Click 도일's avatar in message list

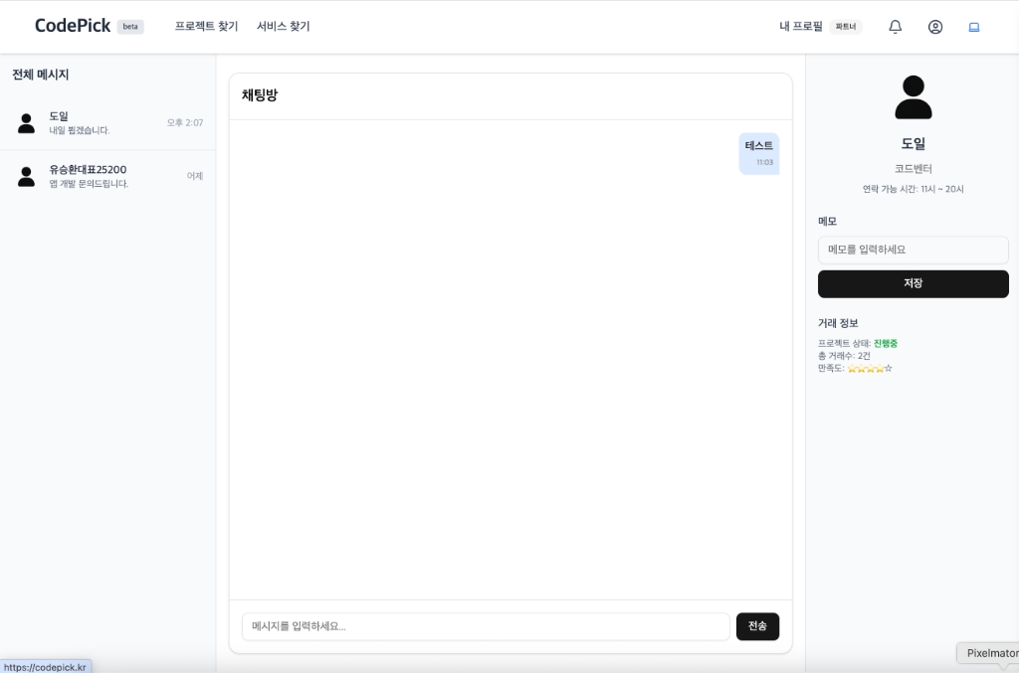26,122
